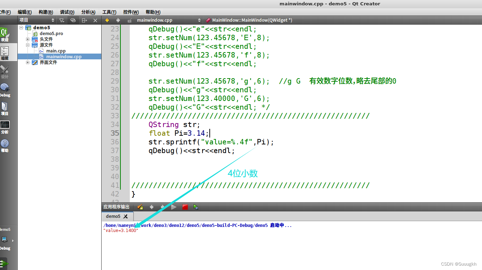Open the Debug mode in sidebar

[x=4, y=90]
